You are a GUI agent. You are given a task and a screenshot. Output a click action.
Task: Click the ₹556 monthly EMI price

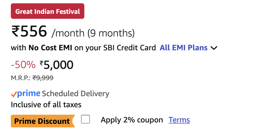29,31
